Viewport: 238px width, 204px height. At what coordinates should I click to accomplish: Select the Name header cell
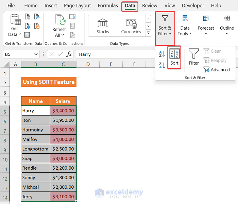[x=35, y=101]
